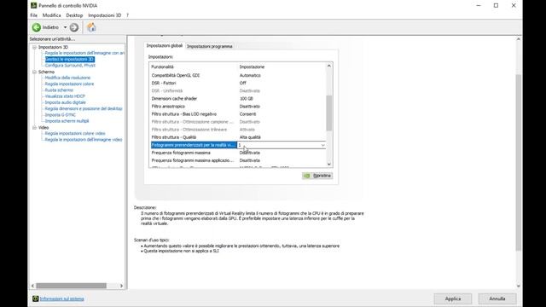Viewport: 546px width, 307px height.
Task: Select Imposta schermi multipli item
Action: pos(67,121)
